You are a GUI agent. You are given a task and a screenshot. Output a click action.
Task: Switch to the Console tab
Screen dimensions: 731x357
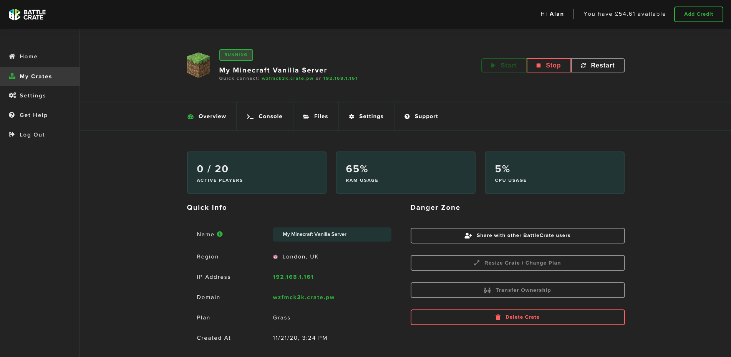265,117
